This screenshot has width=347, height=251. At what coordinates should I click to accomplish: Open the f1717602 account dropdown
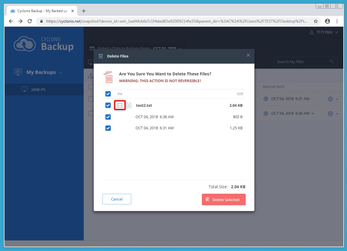[324, 32]
